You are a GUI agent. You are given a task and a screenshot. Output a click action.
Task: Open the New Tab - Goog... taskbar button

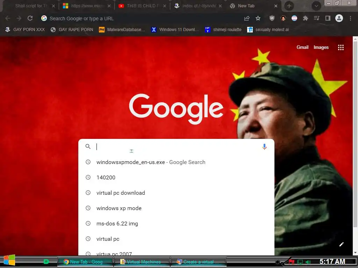point(85,262)
